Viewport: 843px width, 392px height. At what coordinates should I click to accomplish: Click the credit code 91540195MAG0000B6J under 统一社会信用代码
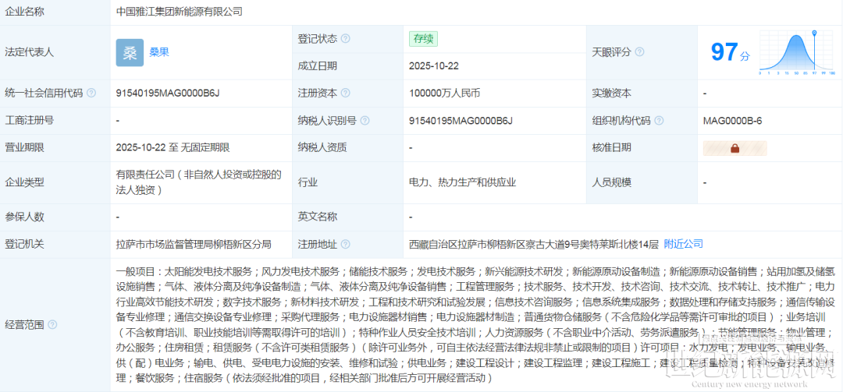coord(168,94)
